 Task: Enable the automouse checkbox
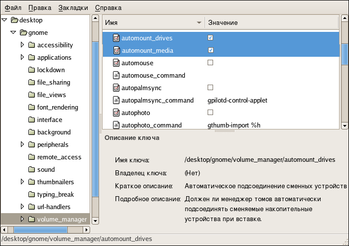pyautogui.click(x=211, y=63)
